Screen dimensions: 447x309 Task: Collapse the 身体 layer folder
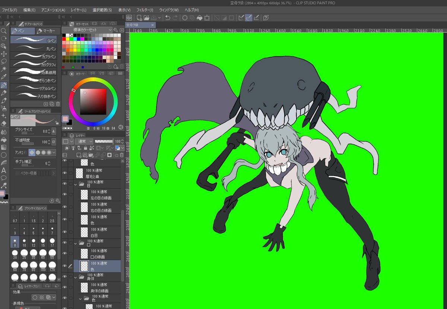(x=76, y=277)
